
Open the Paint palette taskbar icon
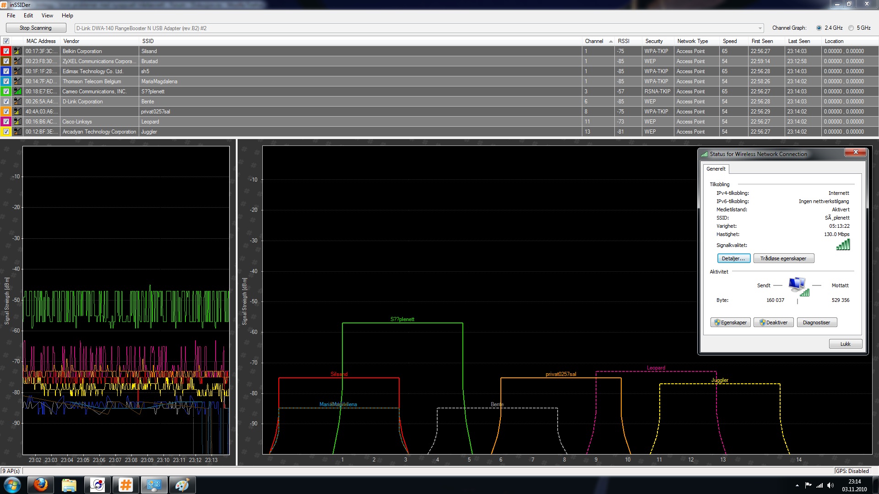182,485
